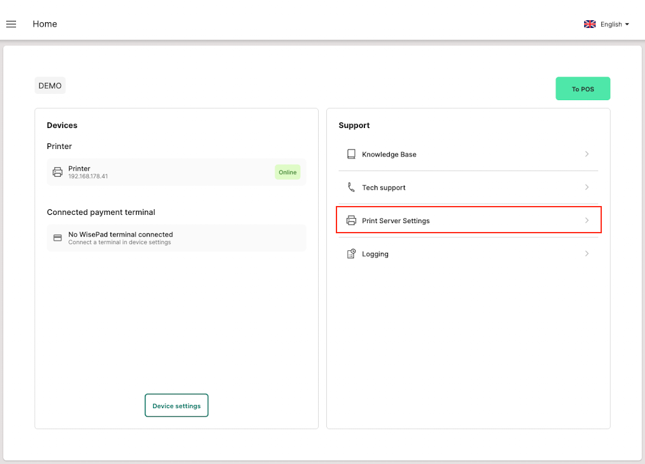Click the Logging document icon
The image size is (645, 464).
coord(351,254)
